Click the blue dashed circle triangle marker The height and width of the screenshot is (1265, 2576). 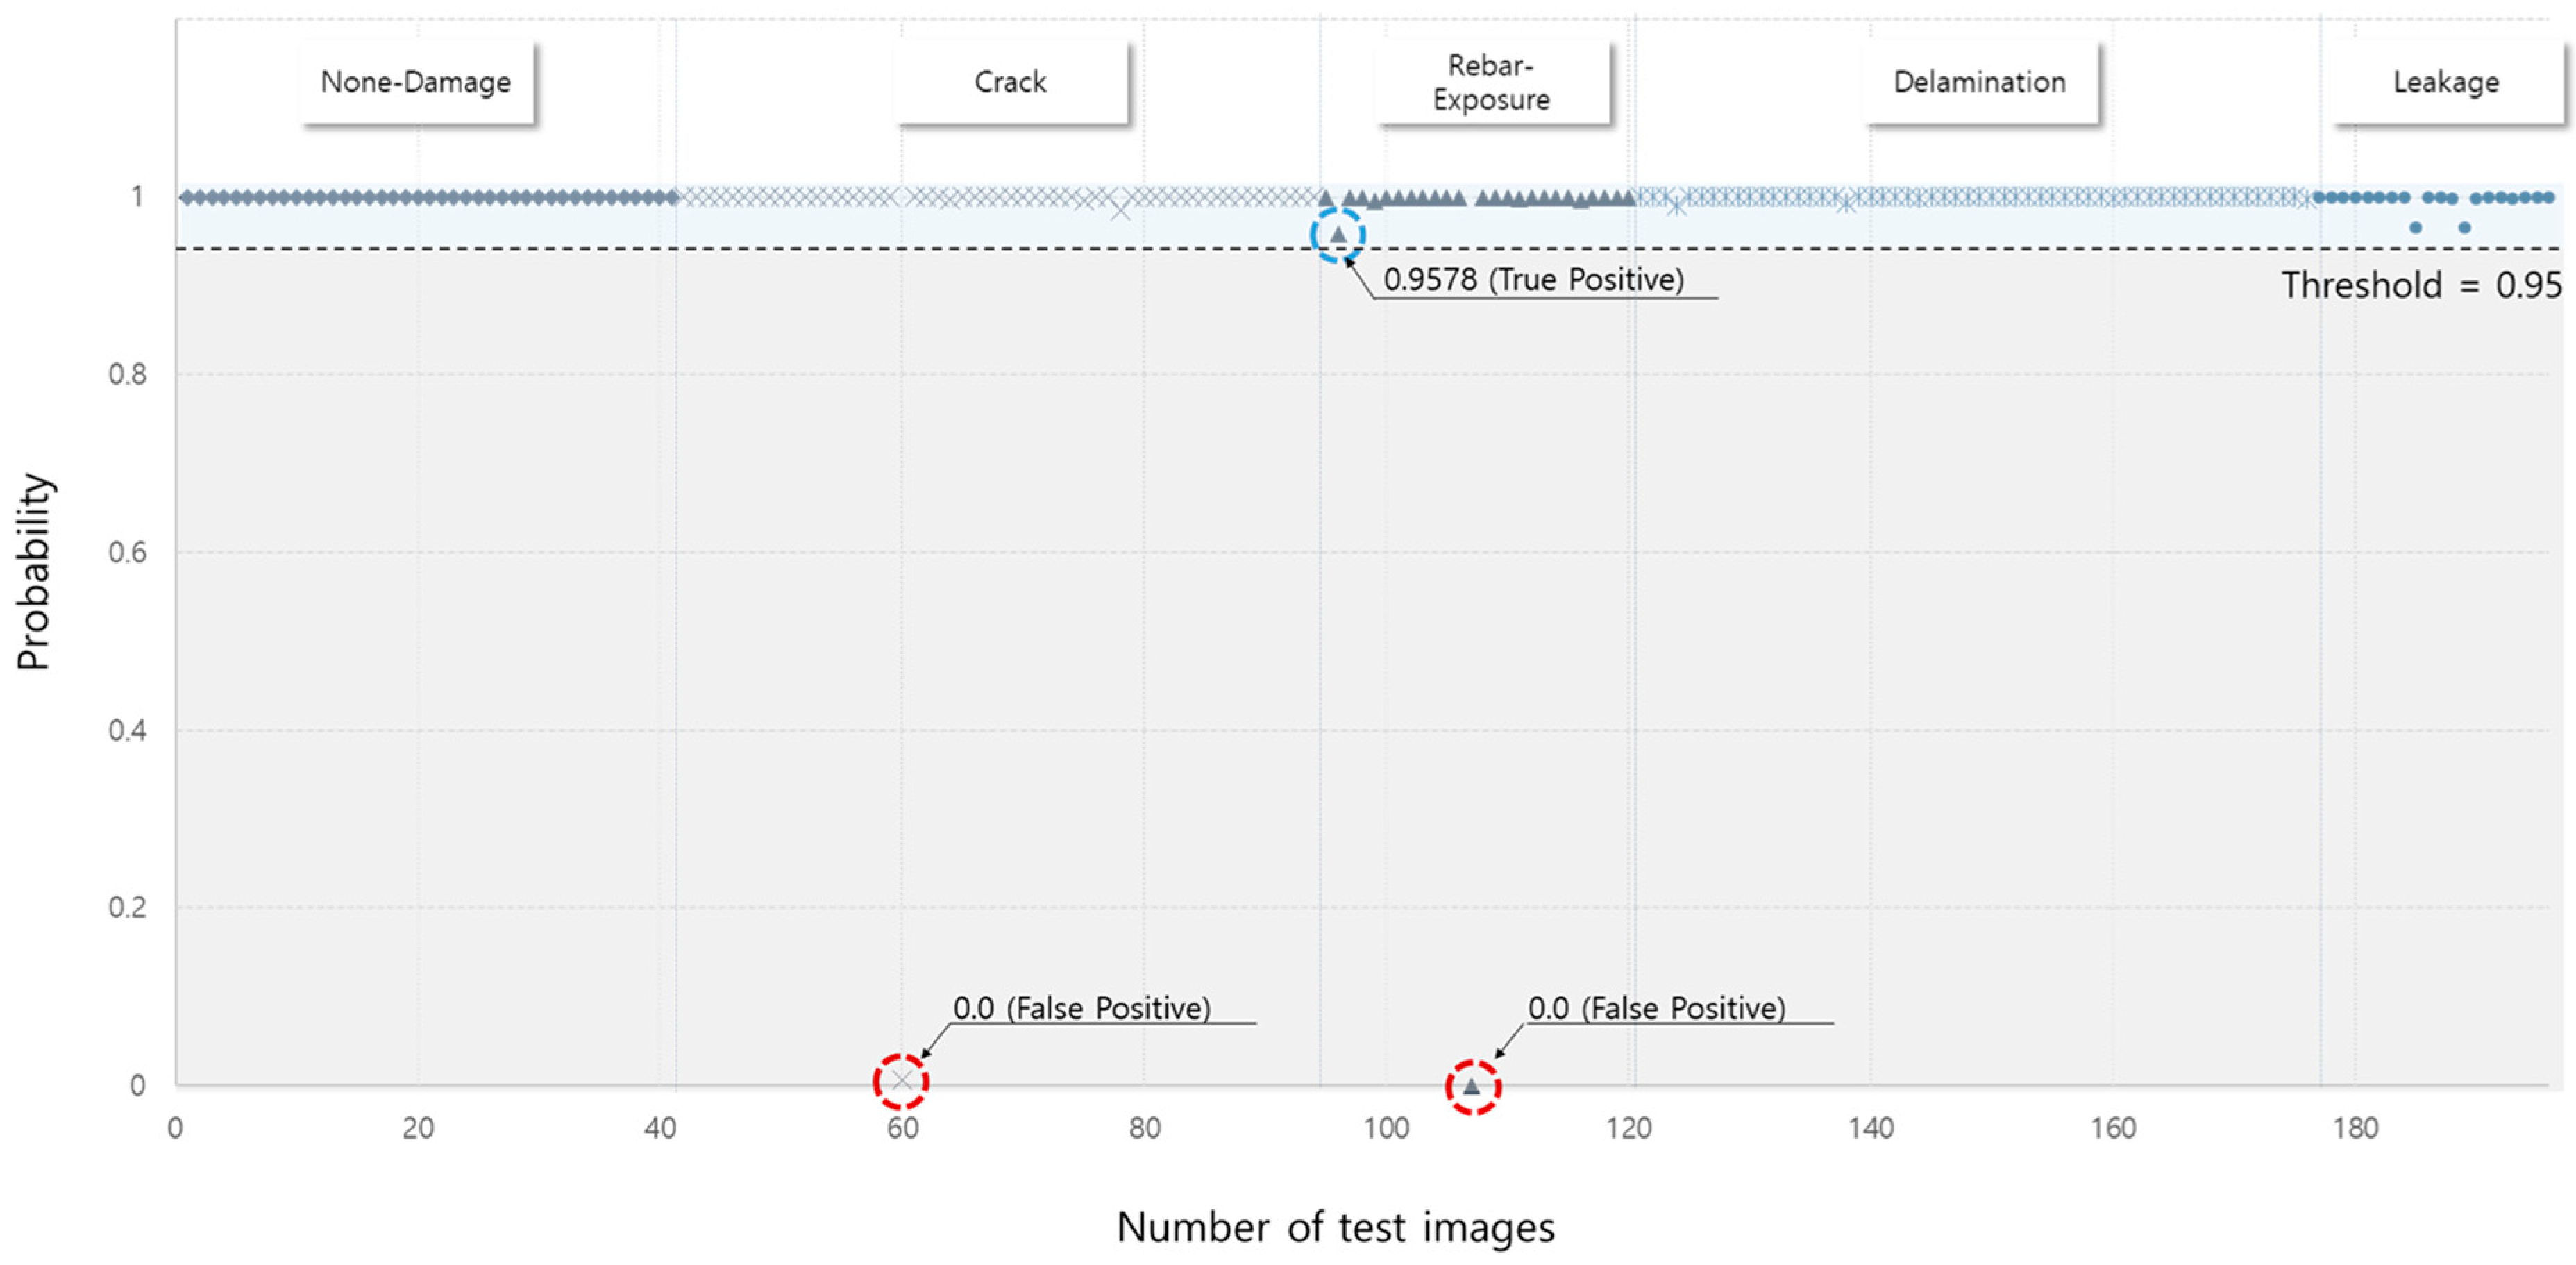tap(1338, 235)
